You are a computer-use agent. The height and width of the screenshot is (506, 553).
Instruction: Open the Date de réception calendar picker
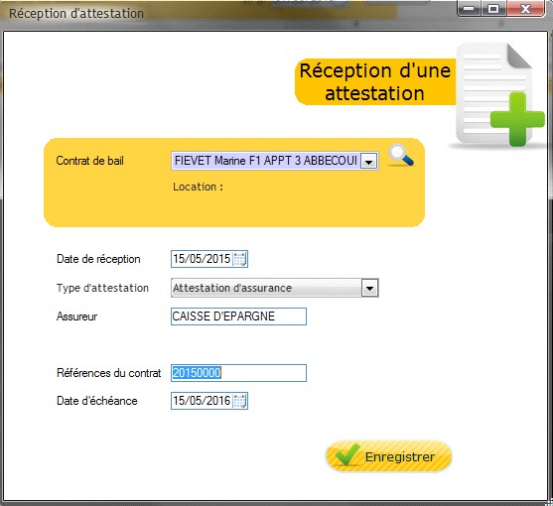240,259
